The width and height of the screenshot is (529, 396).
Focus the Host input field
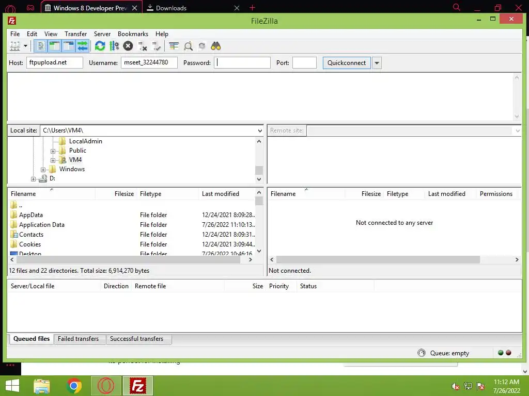click(55, 62)
